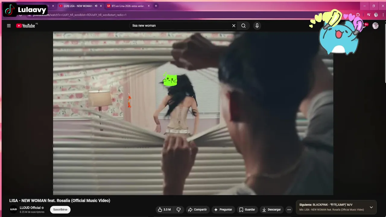Run search with the magnifying glass button

[x=243, y=26]
